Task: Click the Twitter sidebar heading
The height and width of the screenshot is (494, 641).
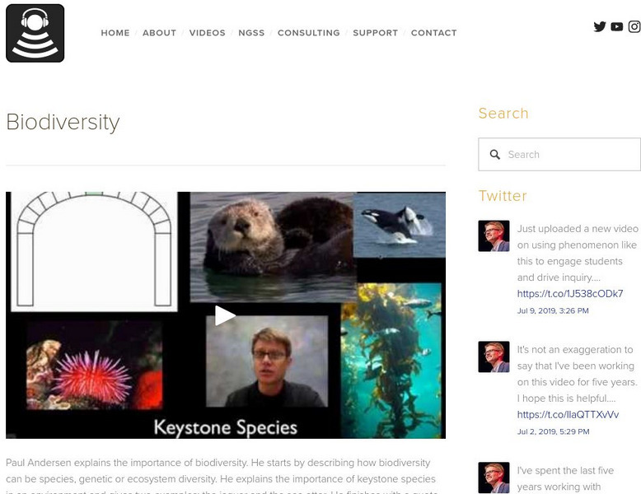Action: 503,196
